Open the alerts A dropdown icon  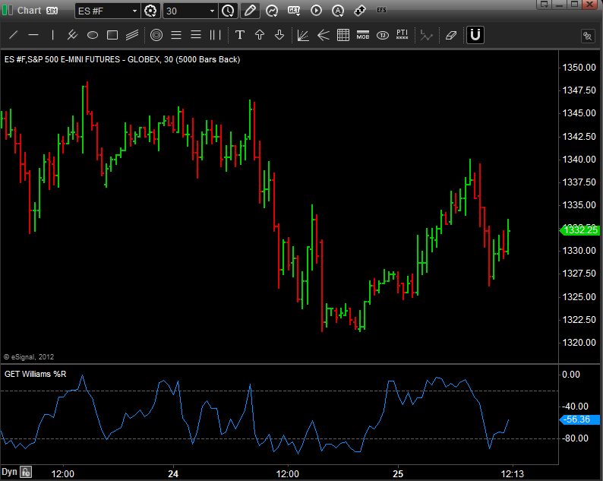[x=338, y=11]
